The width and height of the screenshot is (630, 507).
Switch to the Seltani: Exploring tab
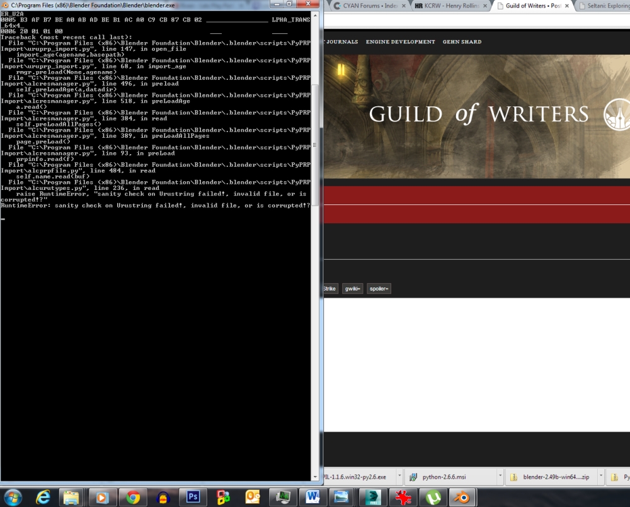[x=605, y=6]
